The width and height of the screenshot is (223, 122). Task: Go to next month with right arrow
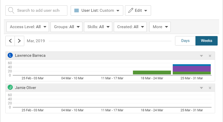tap(19, 41)
